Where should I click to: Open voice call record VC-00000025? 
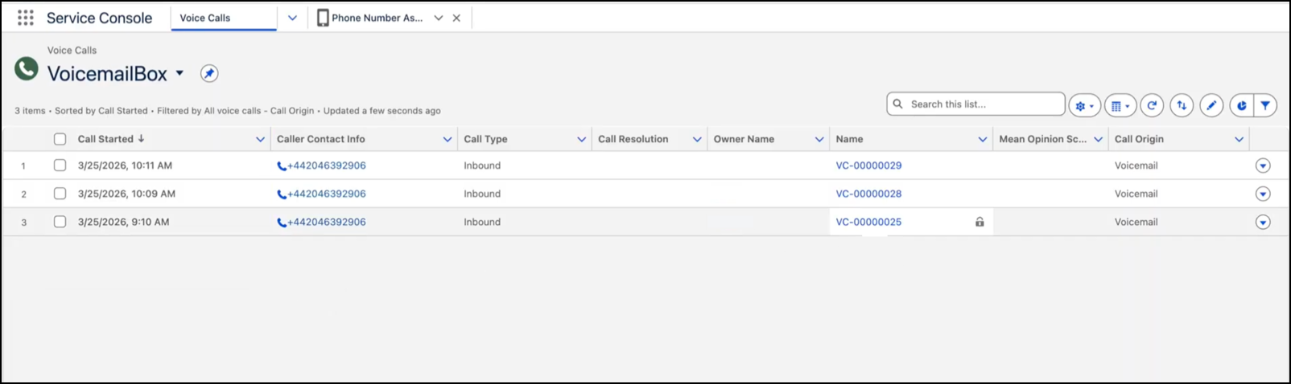868,222
